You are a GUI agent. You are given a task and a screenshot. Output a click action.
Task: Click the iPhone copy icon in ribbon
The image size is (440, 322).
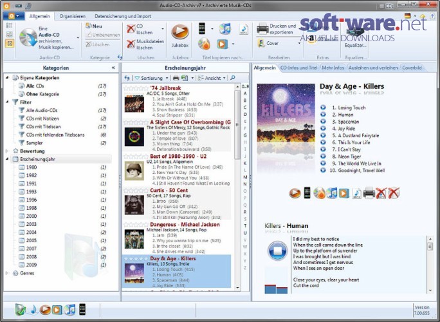(x=202, y=29)
